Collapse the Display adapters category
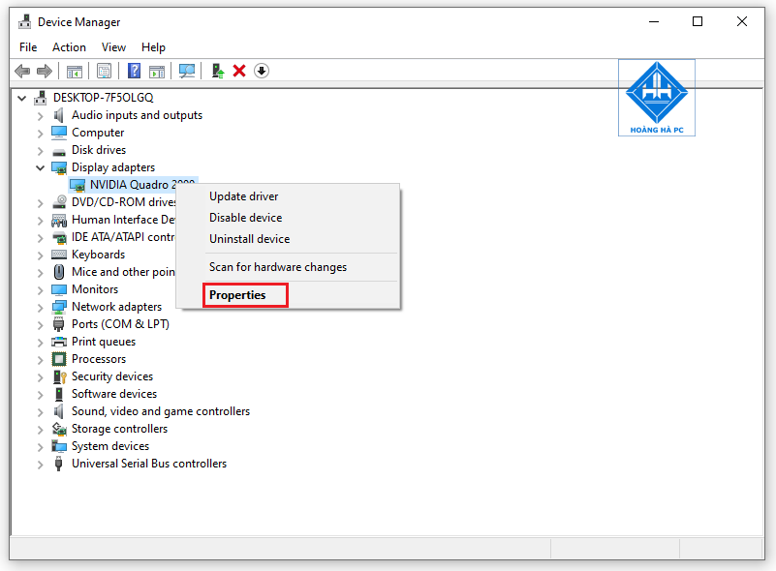 [x=40, y=166]
